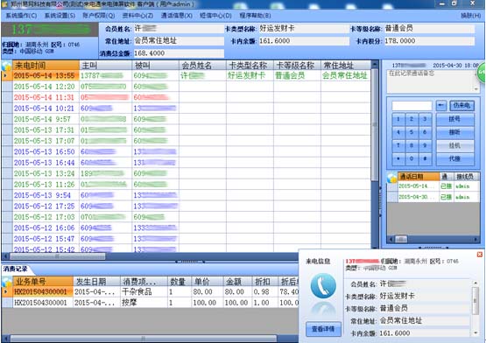This screenshot has height=343, width=486.
Task: Click the # key on the dial pad
Action: 425,158
